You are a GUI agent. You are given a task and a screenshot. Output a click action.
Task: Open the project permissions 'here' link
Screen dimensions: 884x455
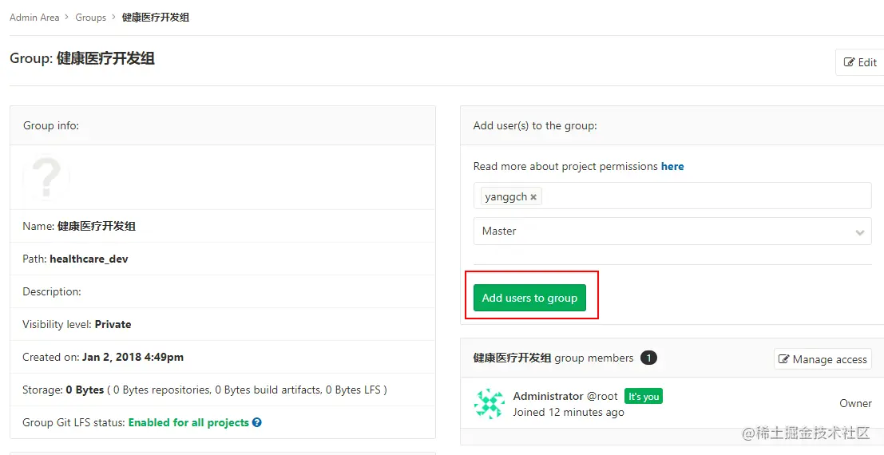pyautogui.click(x=672, y=166)
